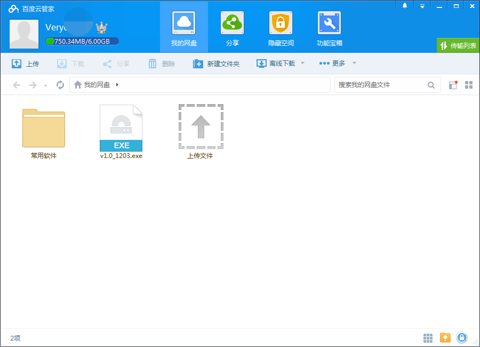The width and height of the screenshot is (480, 347).
Task: Toggle the preview pane layout icon
Action: tap(453, 85)
